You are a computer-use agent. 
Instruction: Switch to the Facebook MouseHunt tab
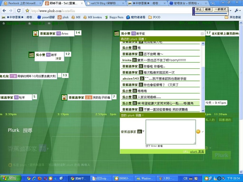point(22,3)
